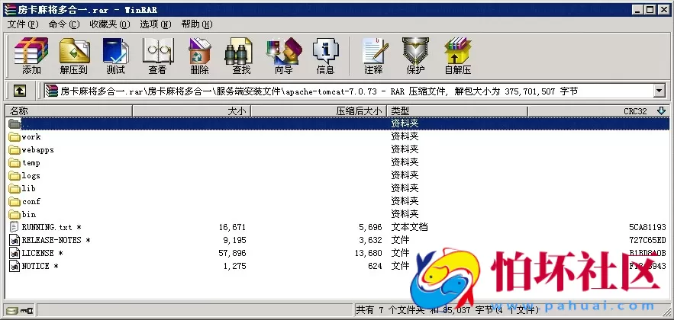
Task: Click the temp folder icon
Action: click(15, 162)
